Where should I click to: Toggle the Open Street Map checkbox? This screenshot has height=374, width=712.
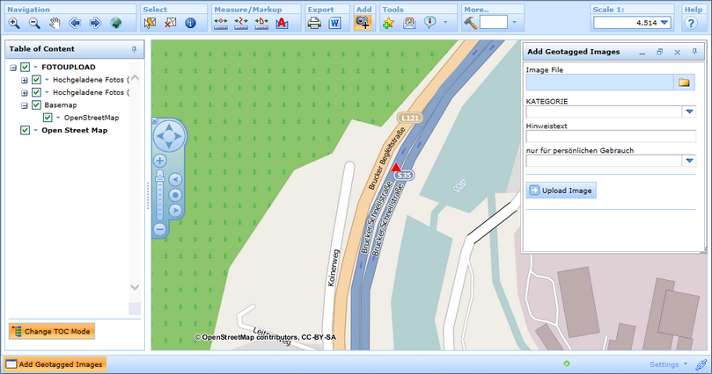[x=26, y=131]
